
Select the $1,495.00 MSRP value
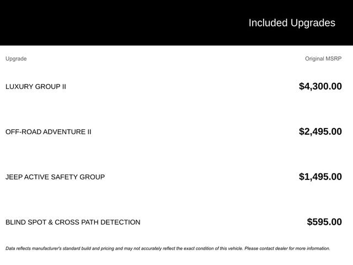[320, 177]
